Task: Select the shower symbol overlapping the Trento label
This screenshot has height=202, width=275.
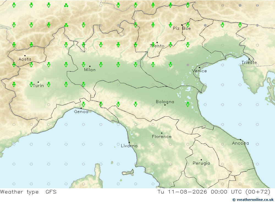Action: click(153, 45)
